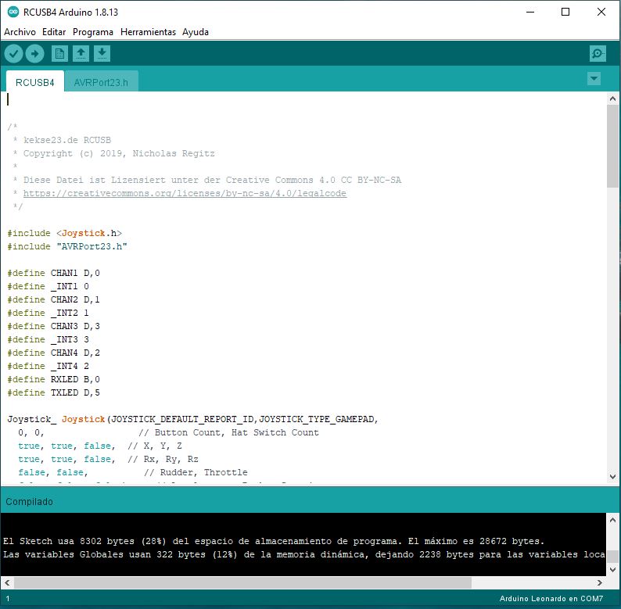Click the // Rudder, Throttle comment
This screenshot has height=609, width=621.
point(196,472)
